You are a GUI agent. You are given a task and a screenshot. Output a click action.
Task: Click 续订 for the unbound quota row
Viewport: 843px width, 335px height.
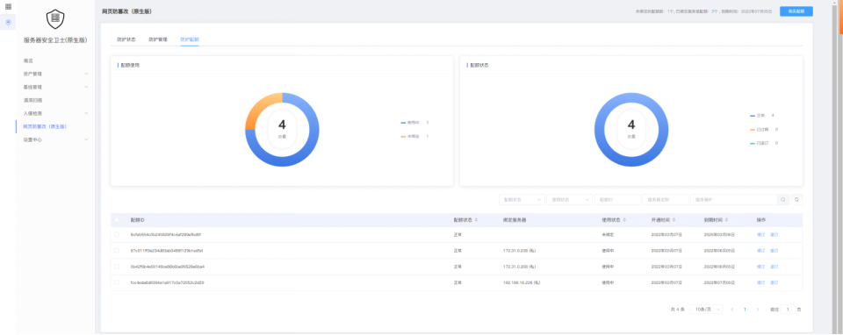coord(760,235)
